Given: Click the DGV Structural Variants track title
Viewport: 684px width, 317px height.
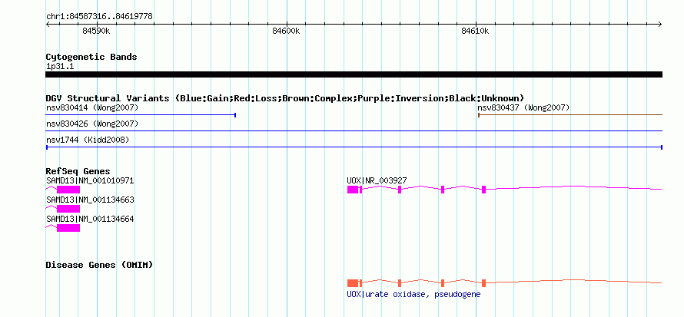Looking at the screenshot, I should (285, 98).
